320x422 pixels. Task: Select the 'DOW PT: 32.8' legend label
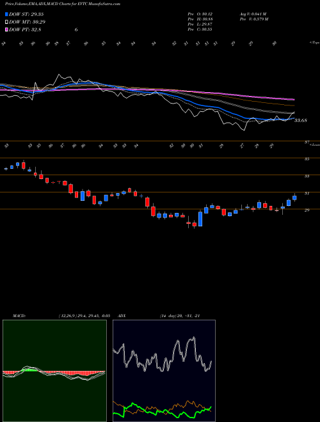(25, 30)
